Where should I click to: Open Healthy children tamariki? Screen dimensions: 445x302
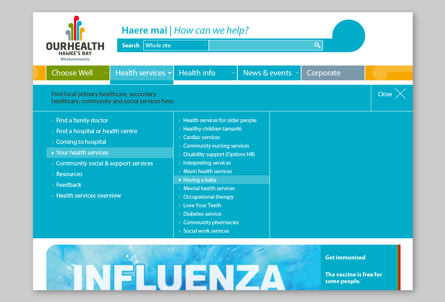pyautogui.click(x=212, y=129)
